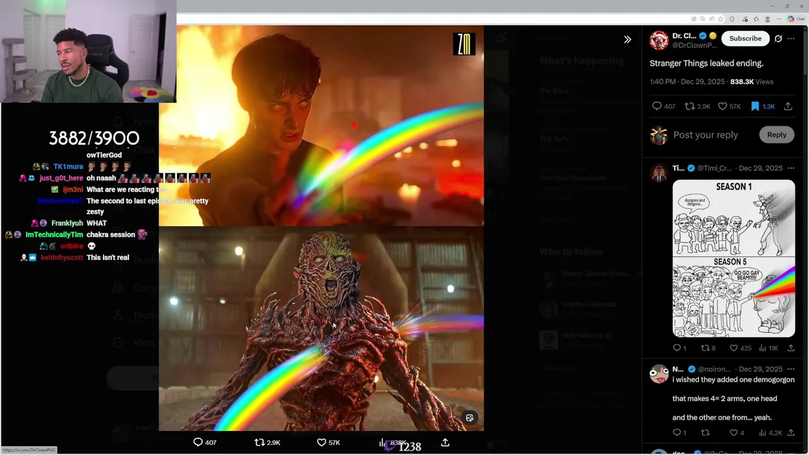The width and height of the screenshot is (809, 455).
Task: Open the @noiron... handle link
Action: 714,369
